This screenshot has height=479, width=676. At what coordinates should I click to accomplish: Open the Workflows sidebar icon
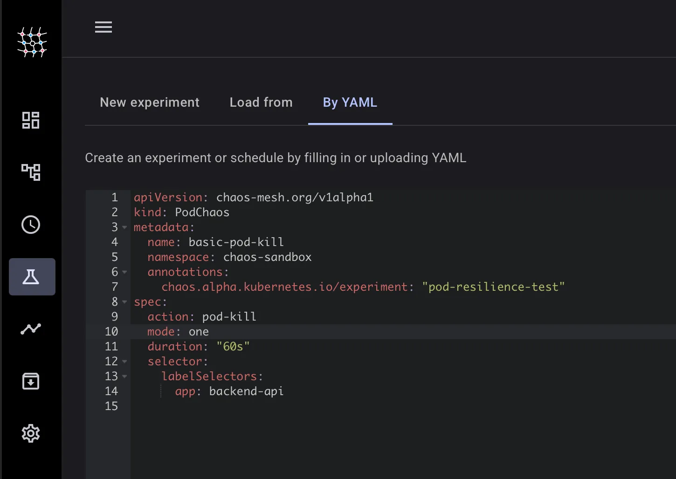31,172
